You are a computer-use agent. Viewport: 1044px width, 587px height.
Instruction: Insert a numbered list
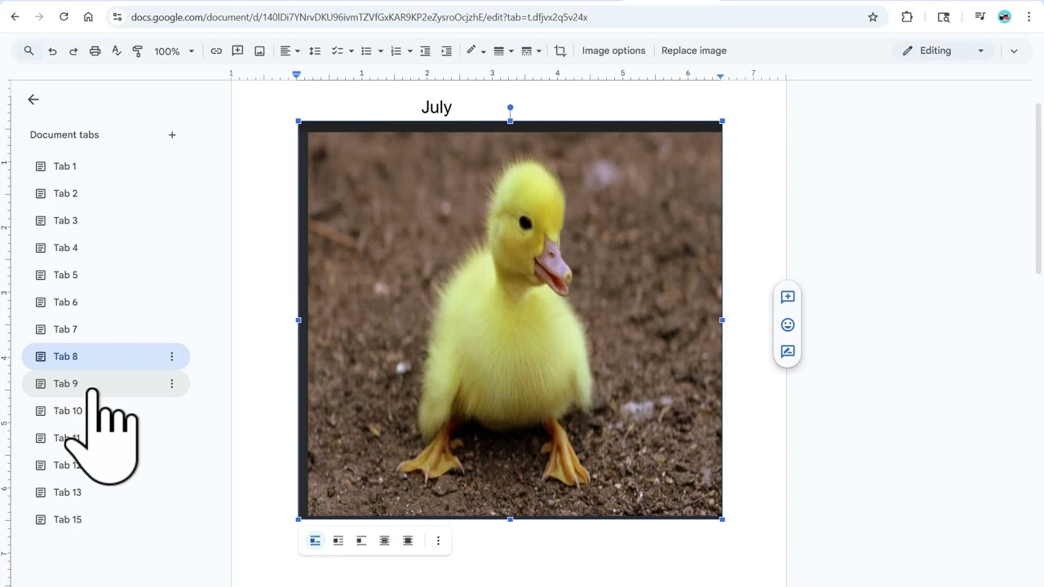point(396,51)
